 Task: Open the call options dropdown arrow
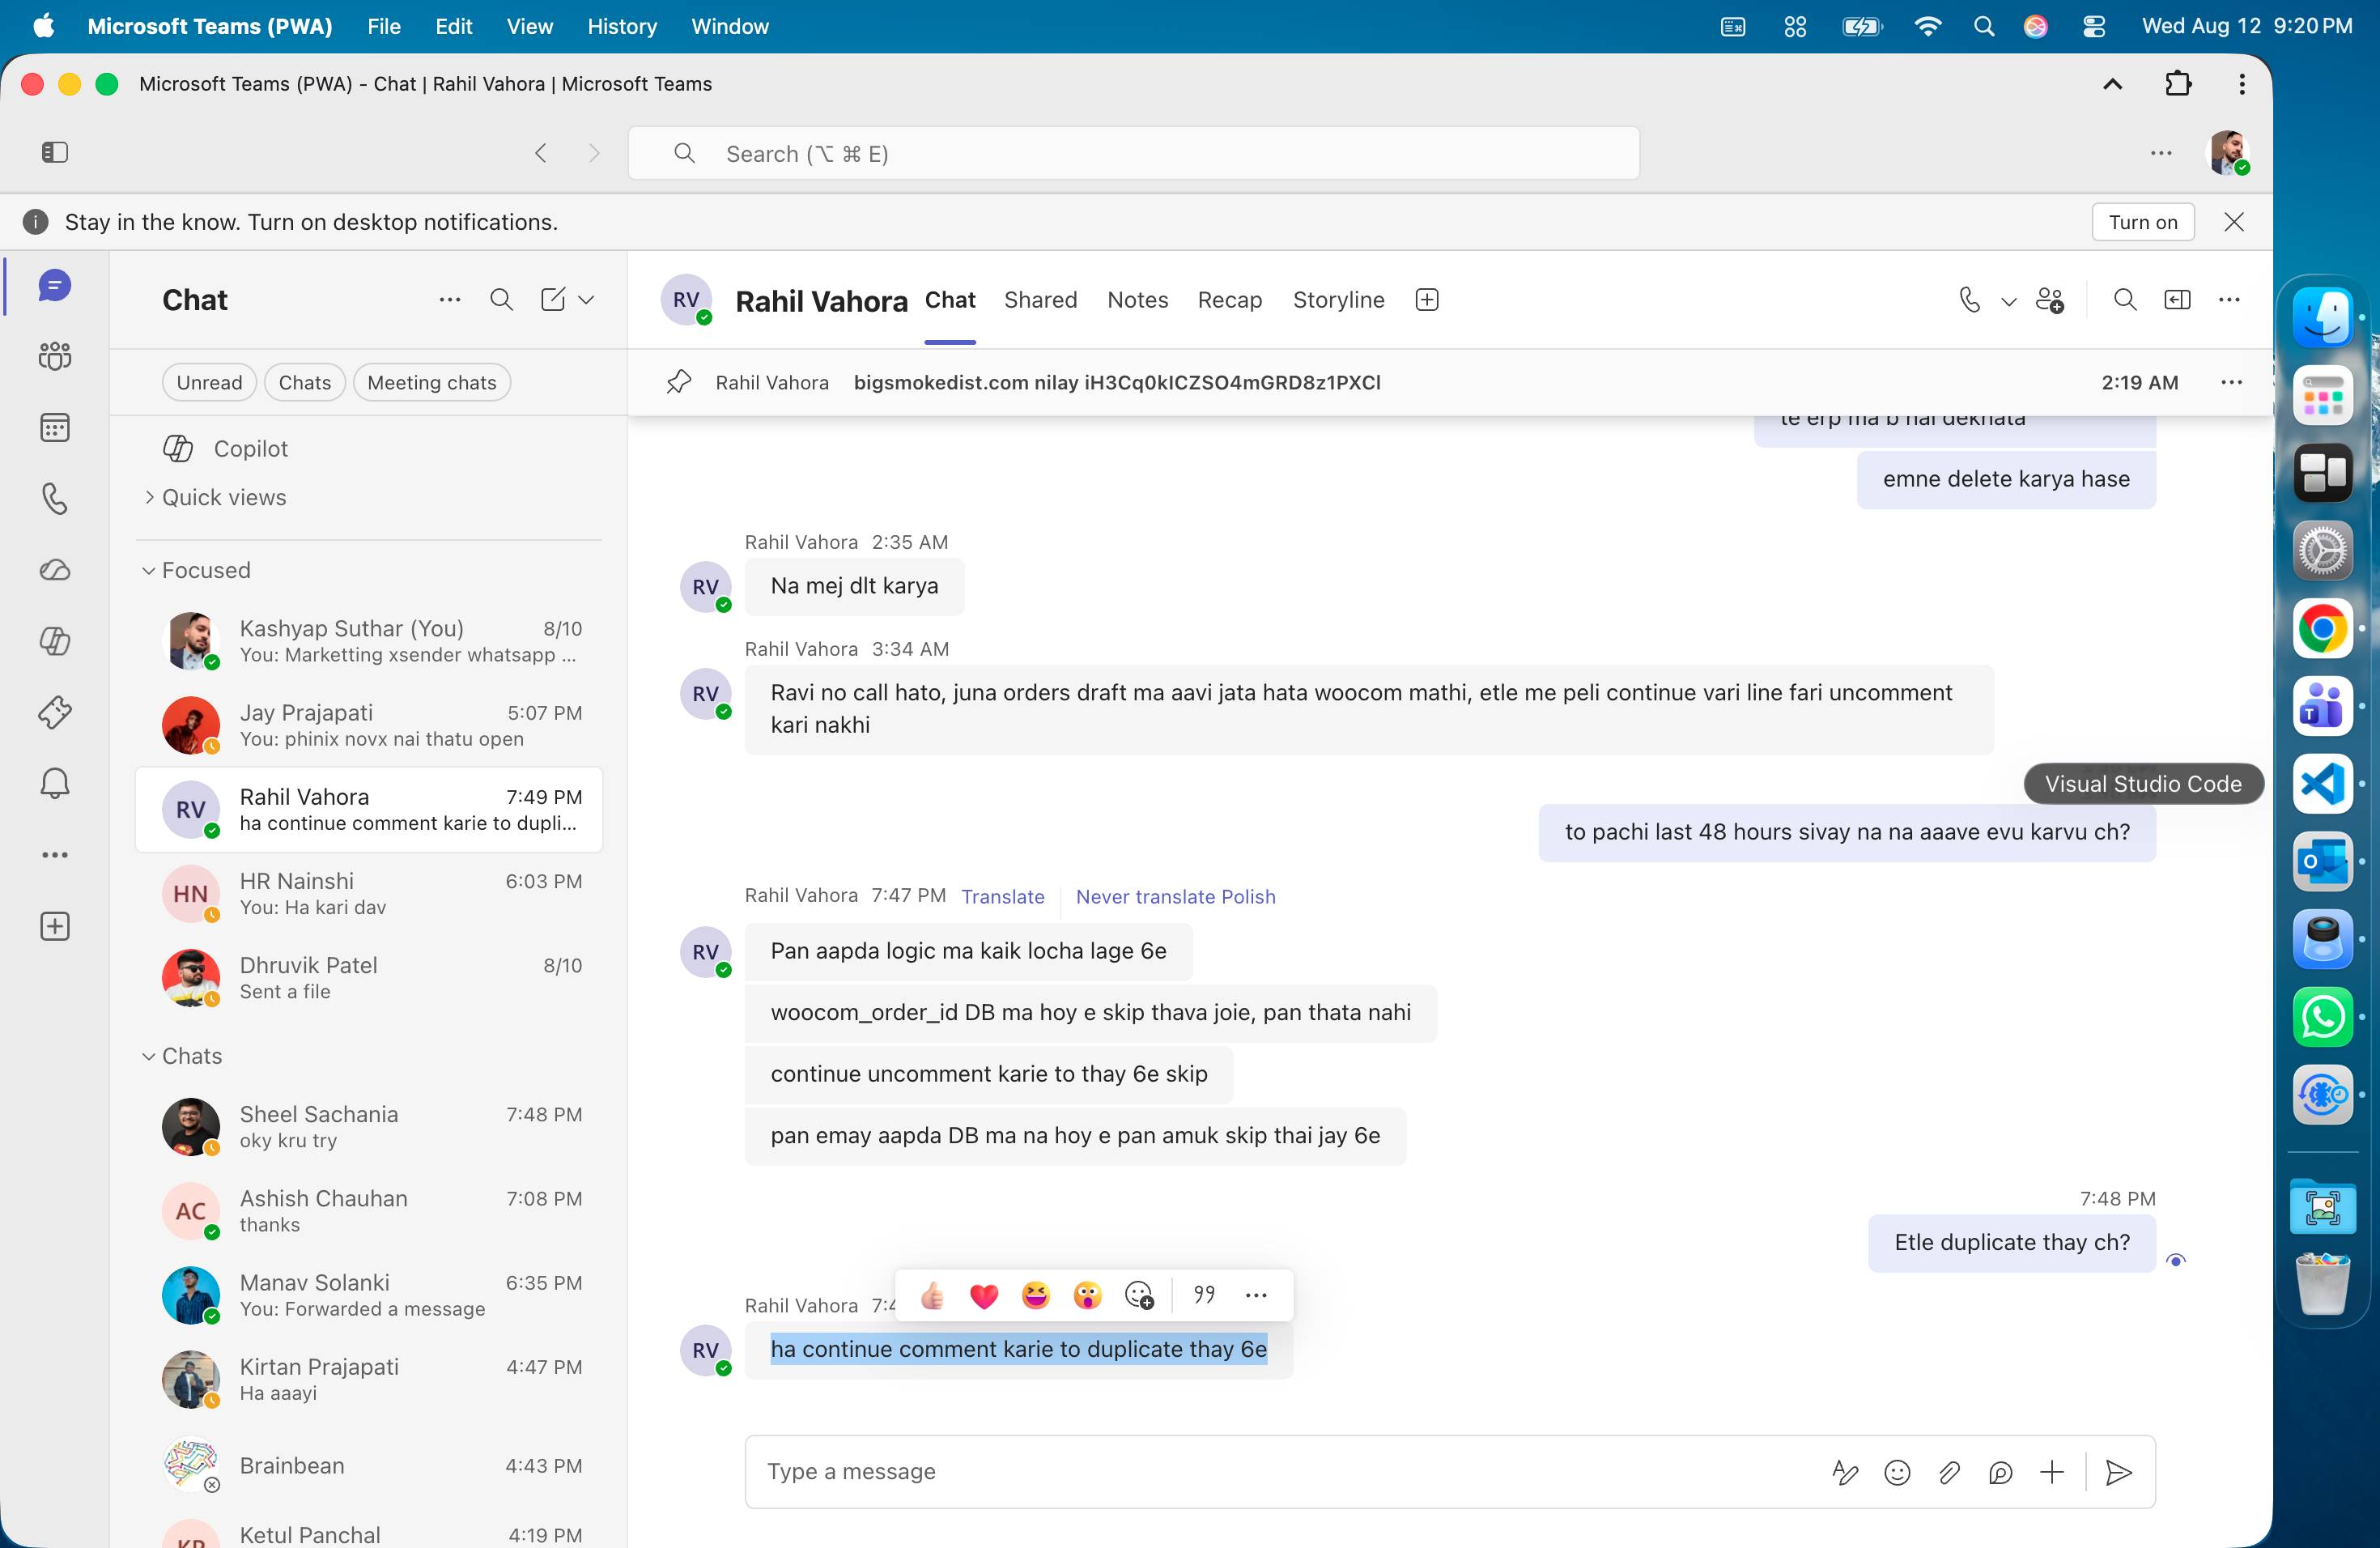(x=2008, y=301)
